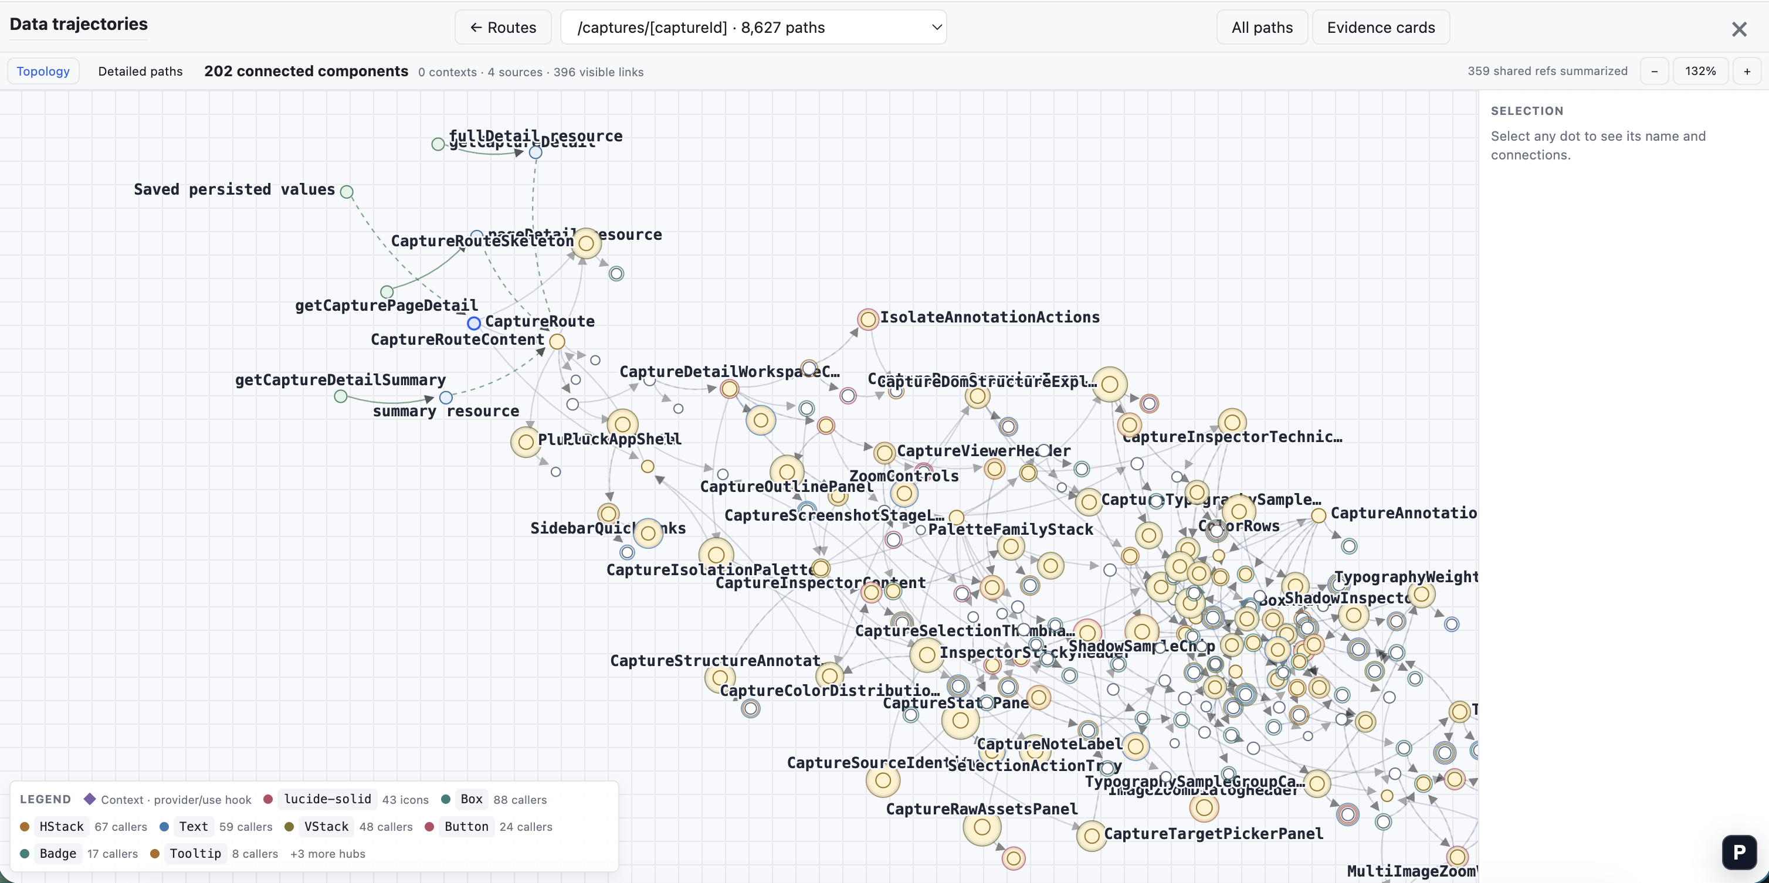Screen dimensions: 1769x883
Task: Click the lucide-solid legend chip
Action: coord(327,799)
